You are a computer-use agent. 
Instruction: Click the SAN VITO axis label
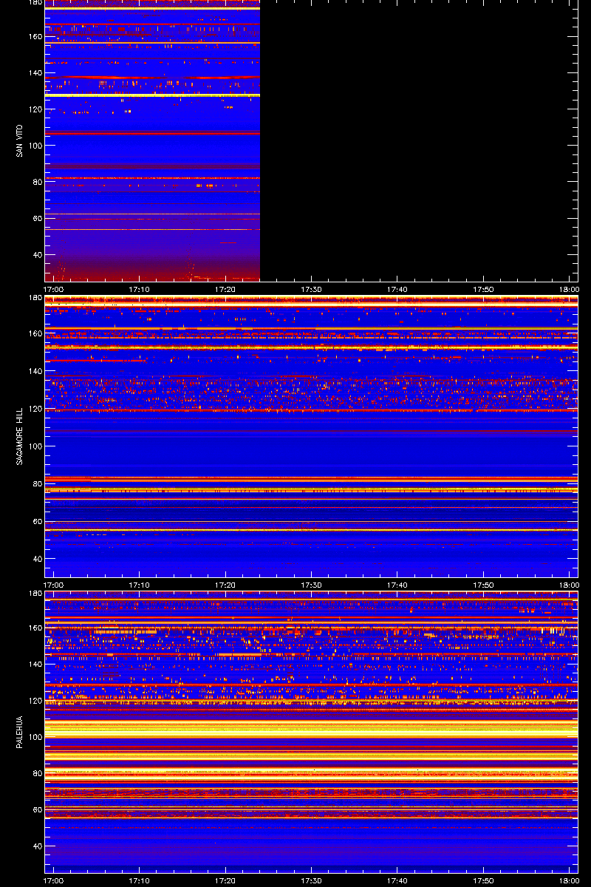tap(20, 140)
